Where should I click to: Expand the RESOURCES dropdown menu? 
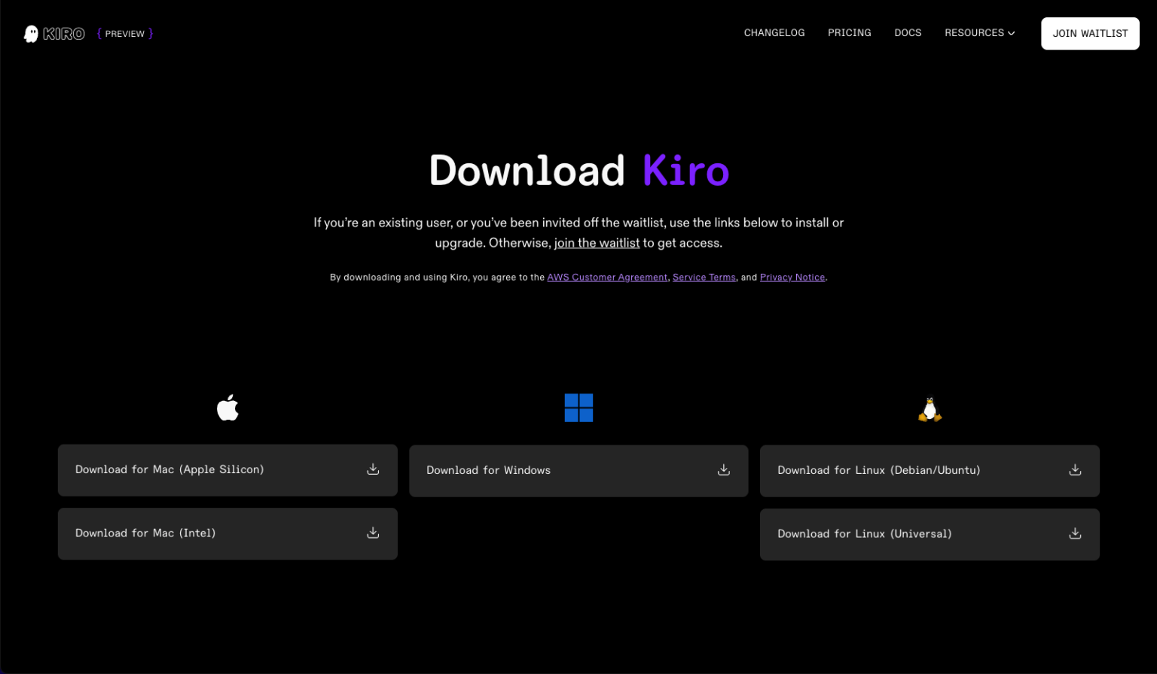click(x=979, y=32)
